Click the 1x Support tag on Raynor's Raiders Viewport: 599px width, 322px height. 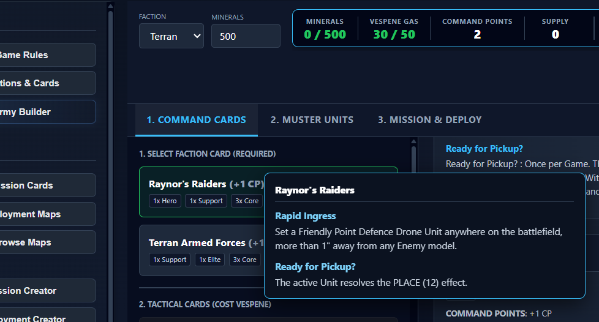pyautogui.click(x=206, y=201)
